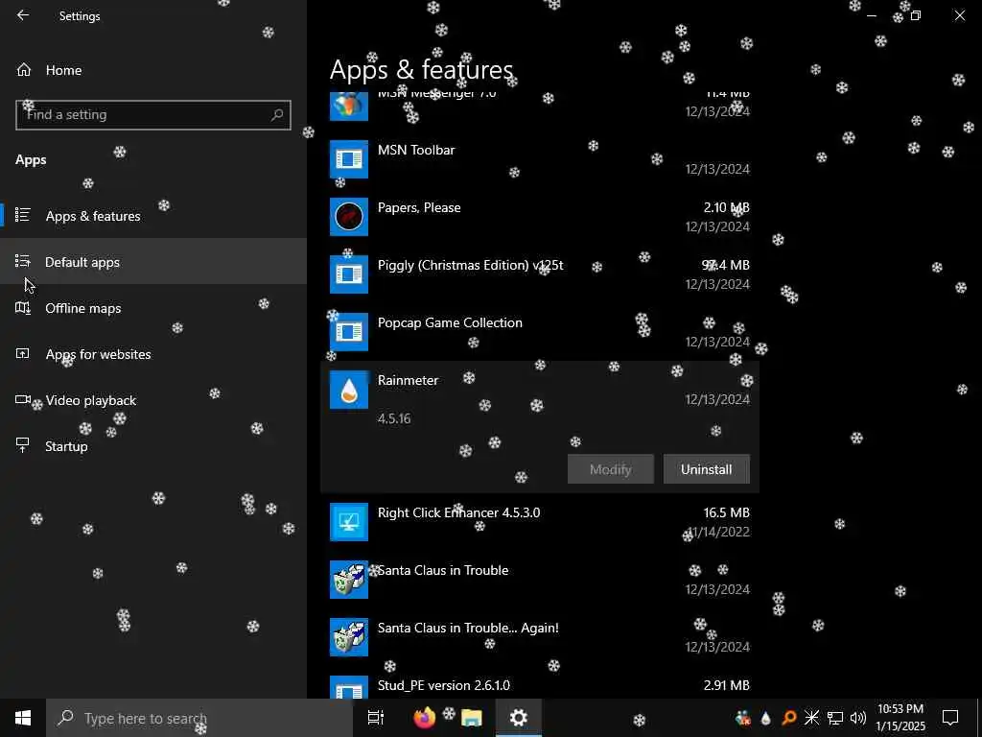This screenshot has height=737, width=982.
Task: Click the greyed-out Modify button
Action: point(611,469)
